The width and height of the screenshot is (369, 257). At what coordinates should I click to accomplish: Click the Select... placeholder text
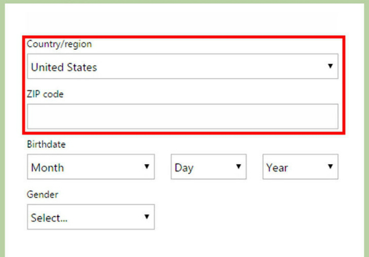pos(49,218)
